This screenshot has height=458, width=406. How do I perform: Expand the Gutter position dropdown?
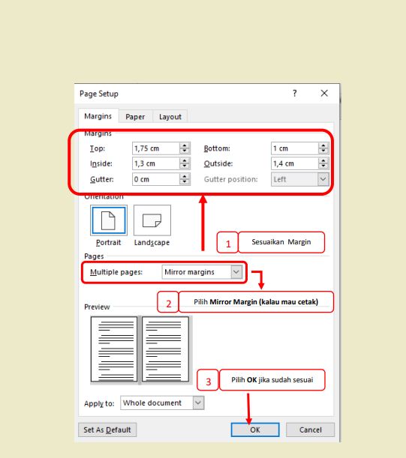[323, 179]
